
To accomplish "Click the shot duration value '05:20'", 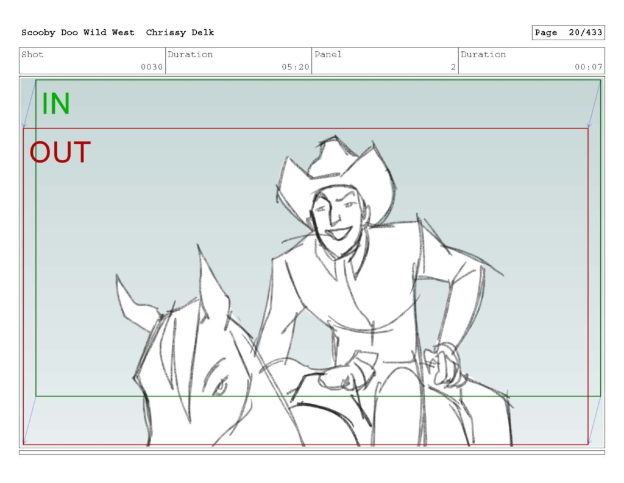I will tap(296, 67).
